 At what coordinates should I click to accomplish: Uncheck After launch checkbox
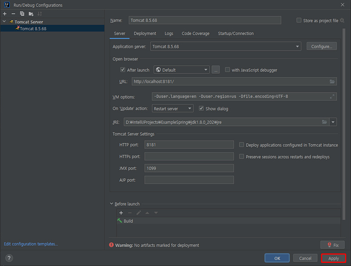123,70
